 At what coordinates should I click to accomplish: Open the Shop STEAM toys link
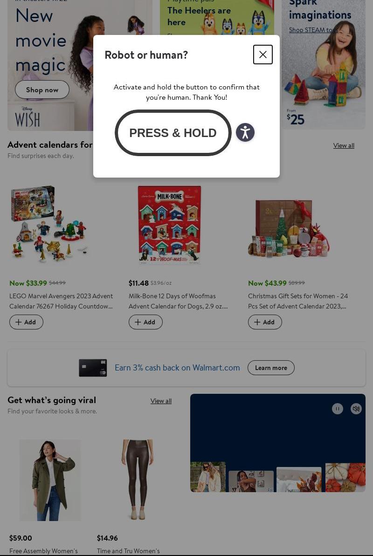[313, 30]
